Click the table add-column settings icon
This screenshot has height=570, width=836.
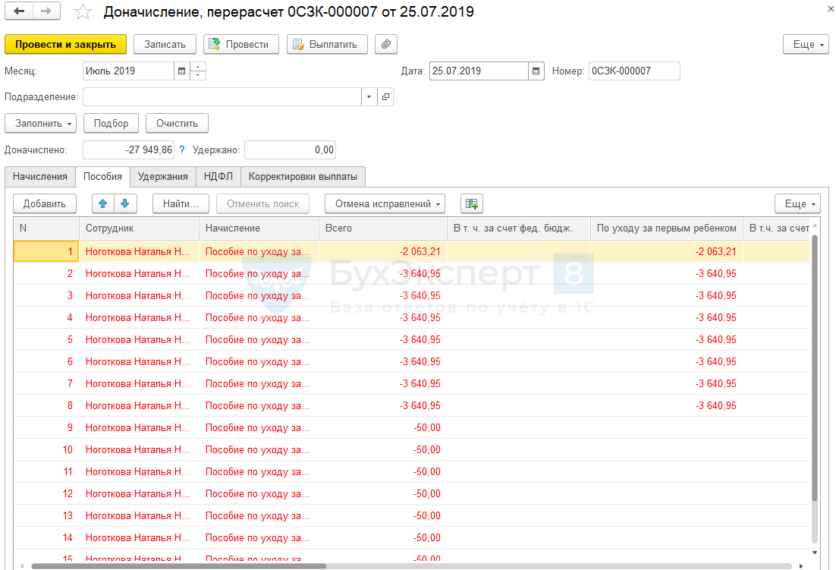(x=472, y=203)
